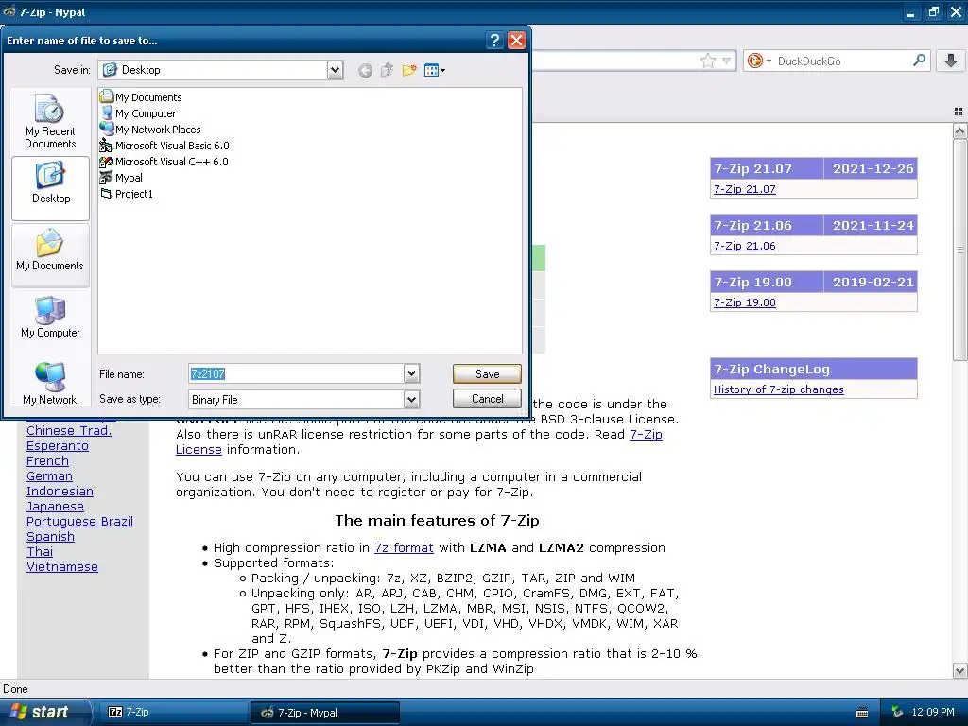Viewport: 968px width, 726px height.
Task: Select Project1 folder in file list
Action: [127, 193]
